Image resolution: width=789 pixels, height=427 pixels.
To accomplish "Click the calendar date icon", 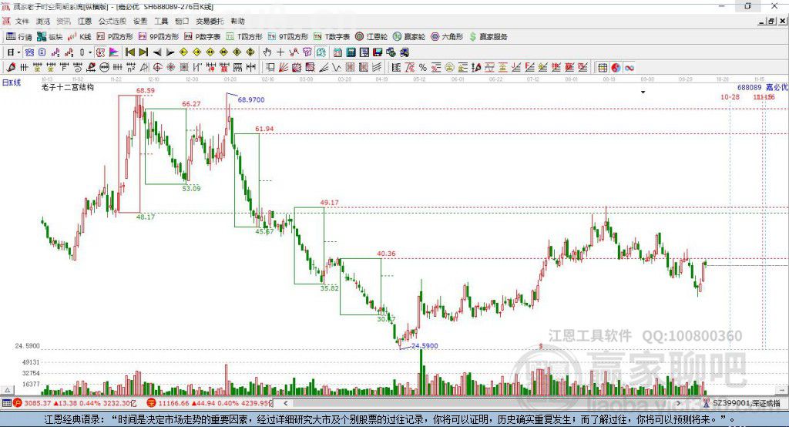I will tap(337, 52).
